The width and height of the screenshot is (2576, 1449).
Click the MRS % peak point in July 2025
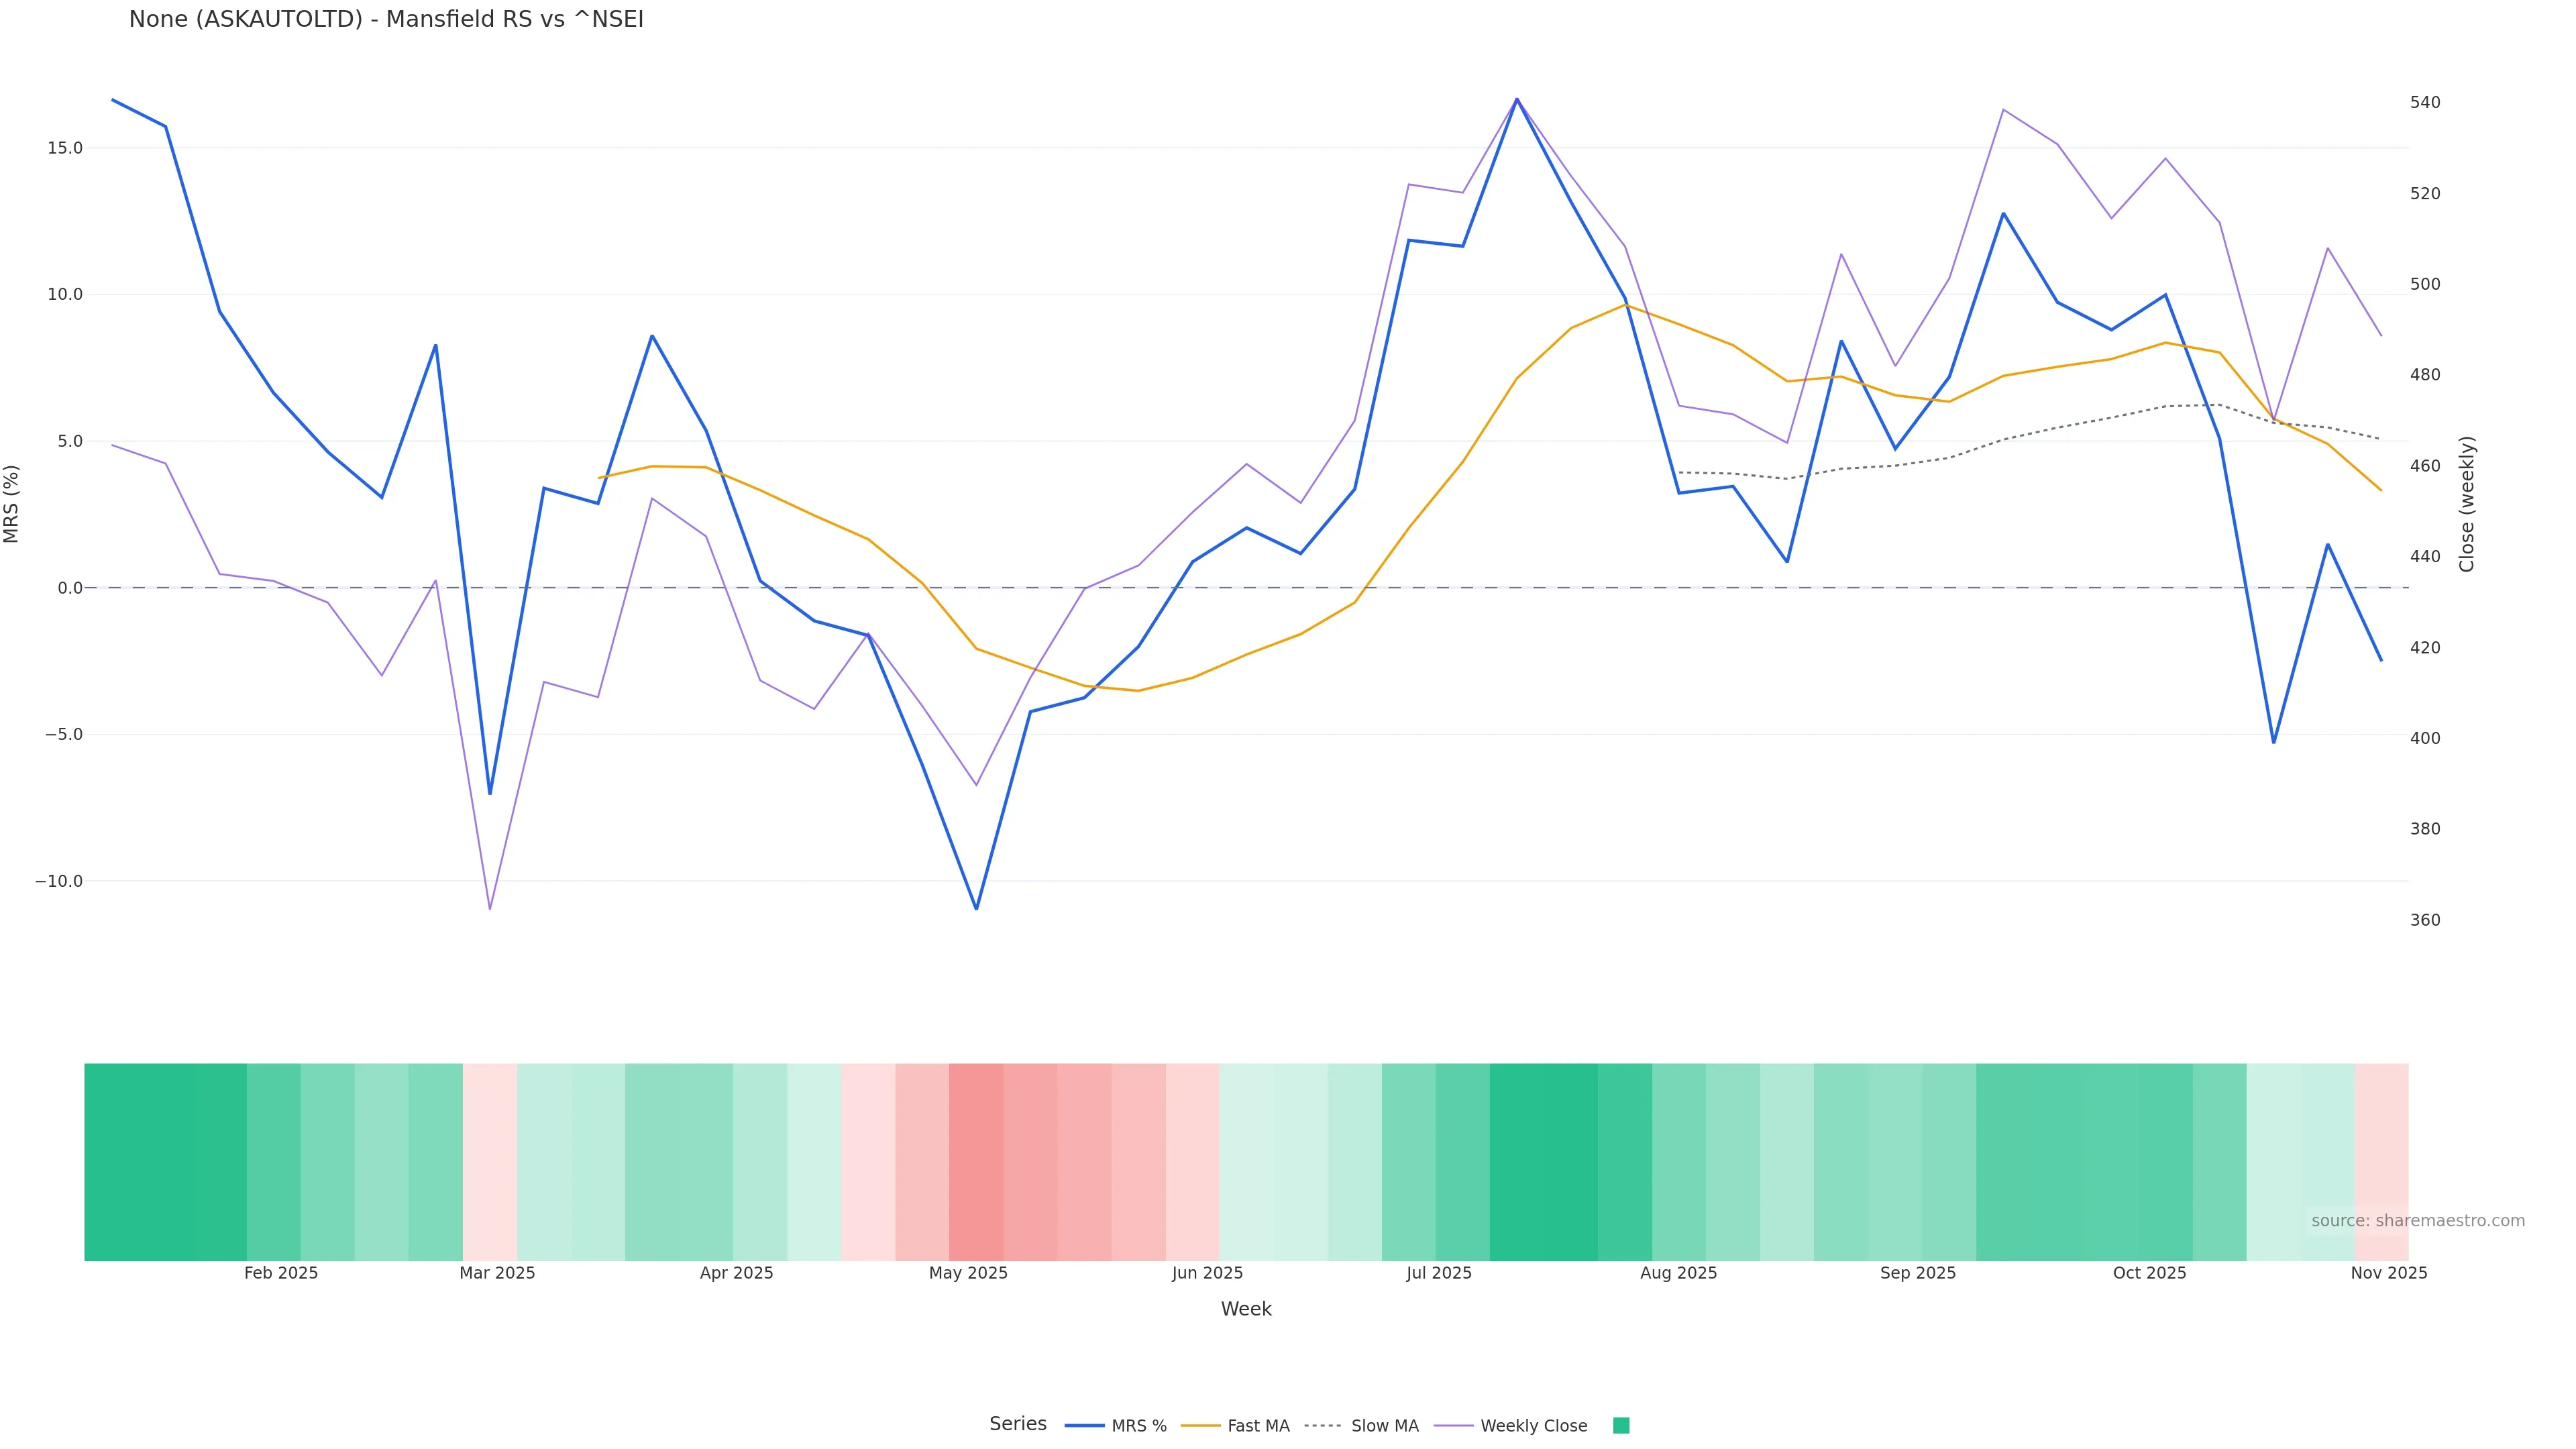(1516, 99)
